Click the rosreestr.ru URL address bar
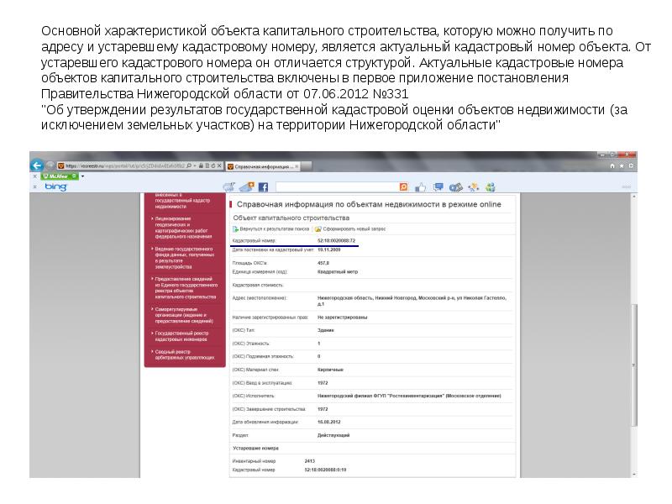Screen dimensions: 672x504 [126, 166]
